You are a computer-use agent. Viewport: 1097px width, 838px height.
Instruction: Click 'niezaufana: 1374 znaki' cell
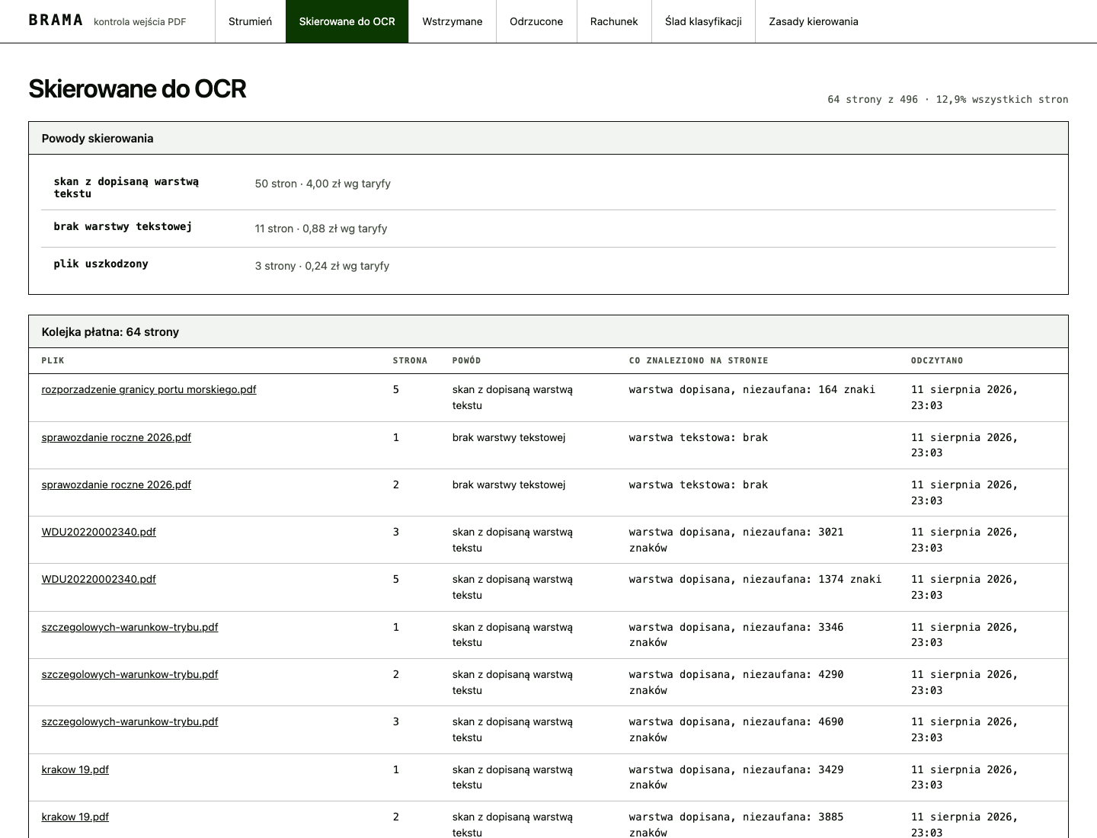tap(755, 579)
